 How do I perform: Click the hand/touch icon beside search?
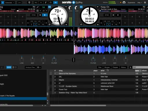click(x=130, y=67)
